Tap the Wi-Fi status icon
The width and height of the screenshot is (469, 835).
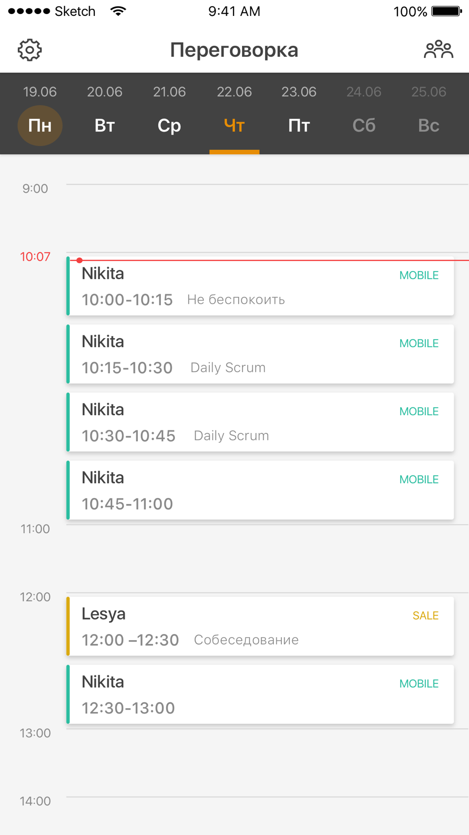118,11
